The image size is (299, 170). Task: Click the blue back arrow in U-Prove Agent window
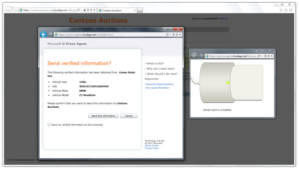pos(43,34)
